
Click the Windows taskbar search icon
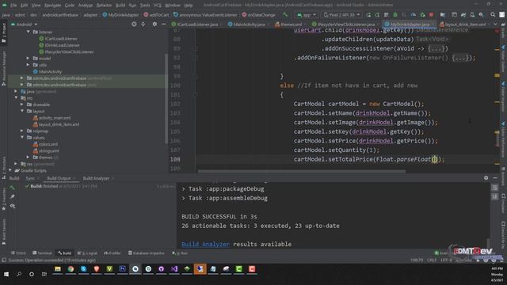[19, 274]
